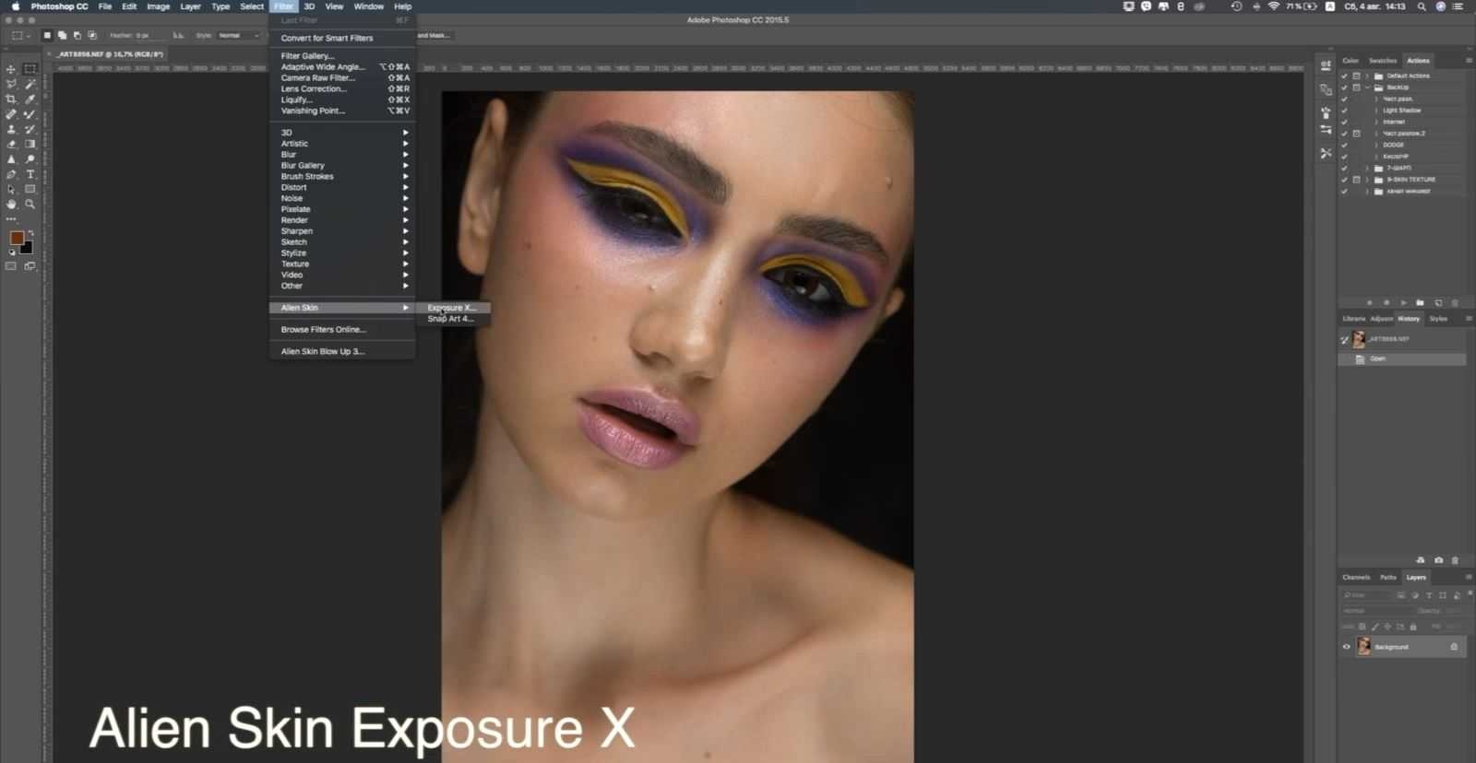Toggle dialog box for Default Actions set

click(1356, 76)
